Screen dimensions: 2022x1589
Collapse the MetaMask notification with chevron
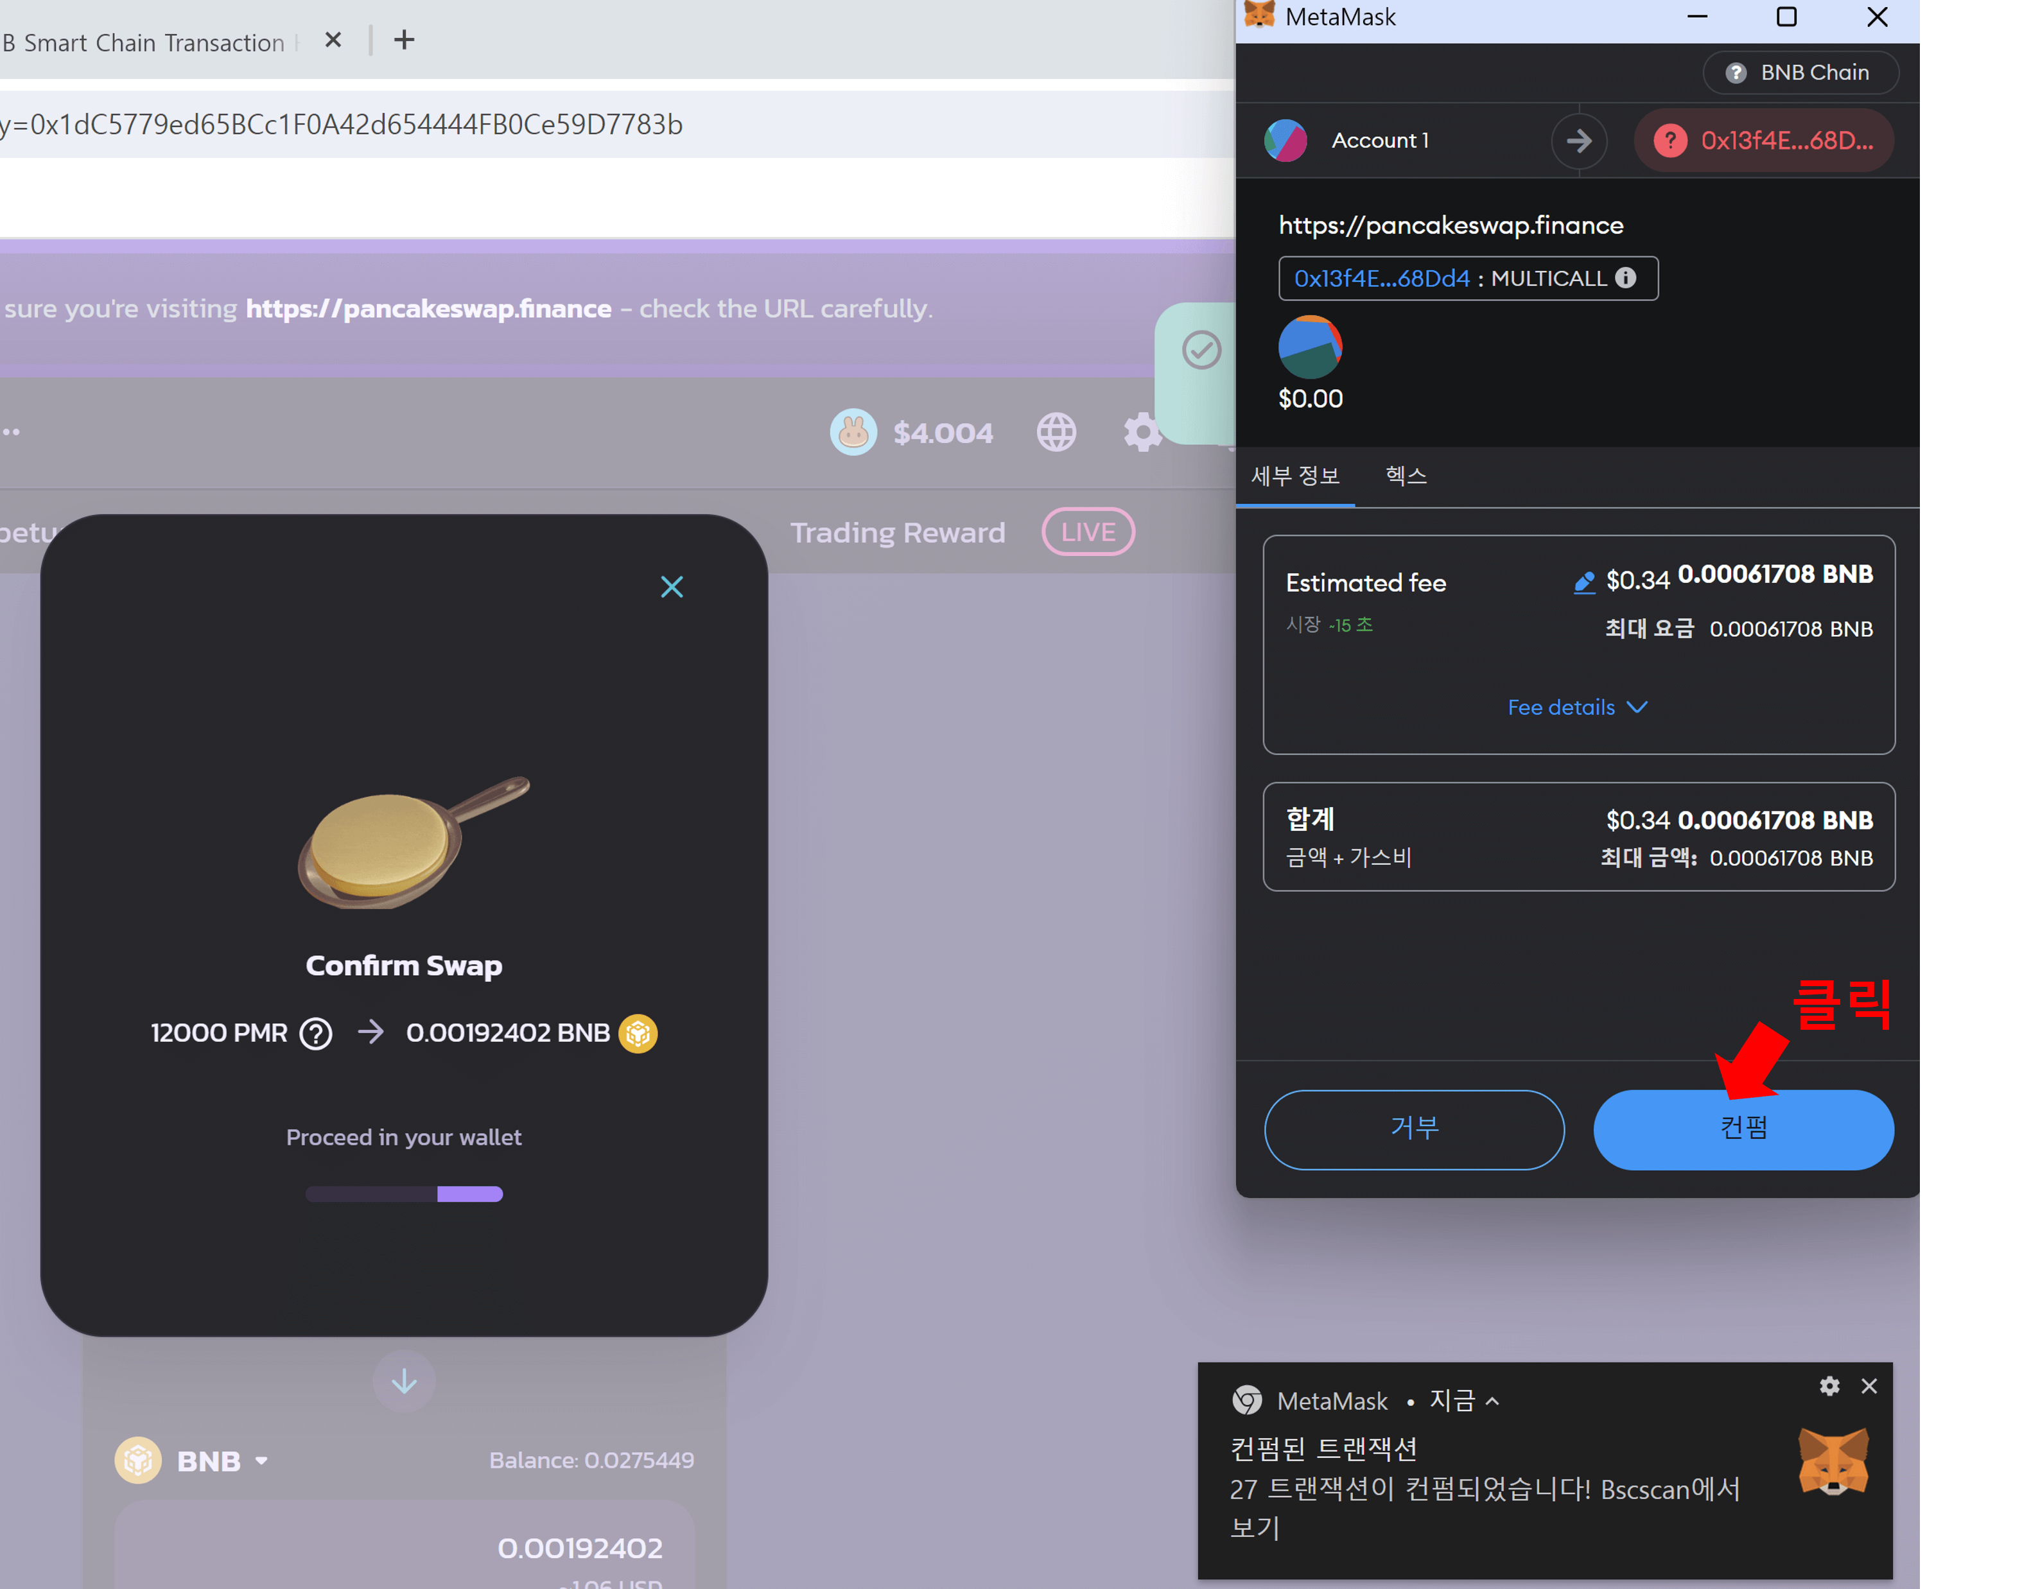coord(1492,1401)
